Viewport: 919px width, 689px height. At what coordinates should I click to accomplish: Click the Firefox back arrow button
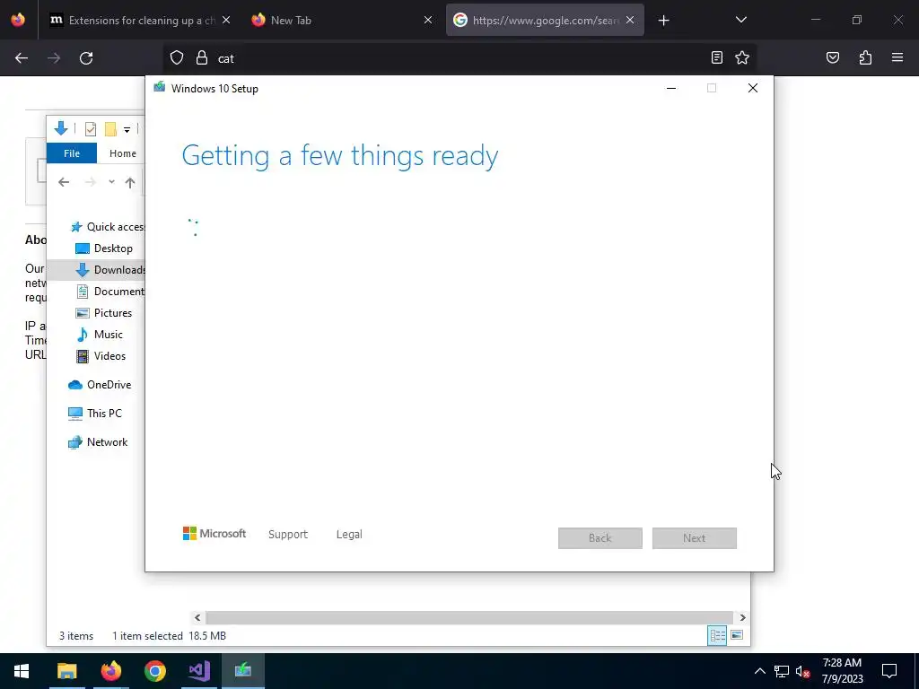(22, 58)
